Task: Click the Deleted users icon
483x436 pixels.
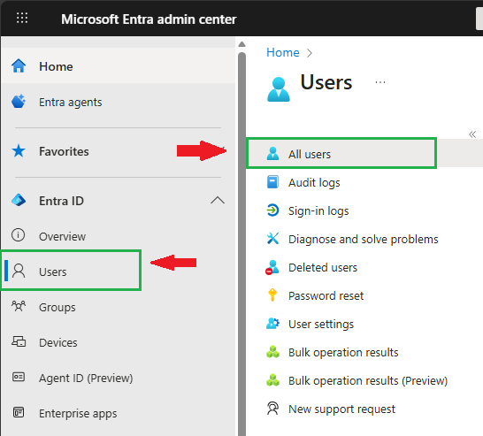Action: 272,267
